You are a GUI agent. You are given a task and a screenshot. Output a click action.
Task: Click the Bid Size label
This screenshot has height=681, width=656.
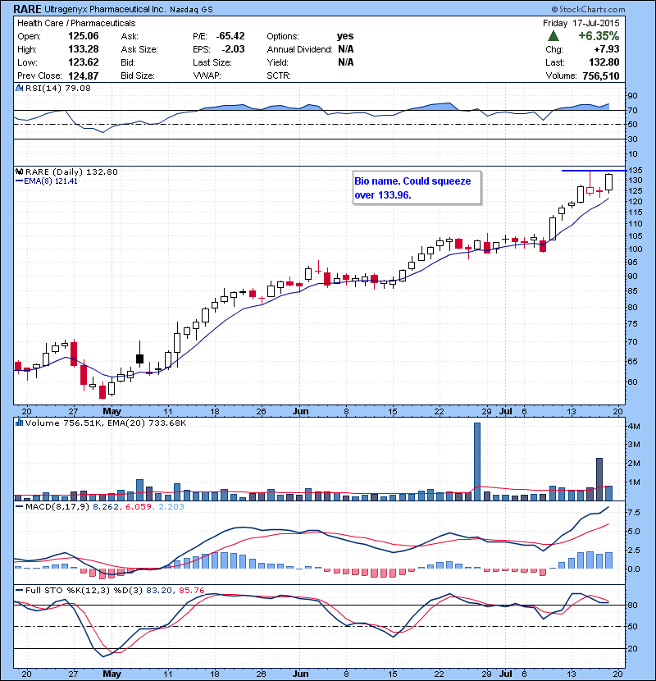point(138,75)
